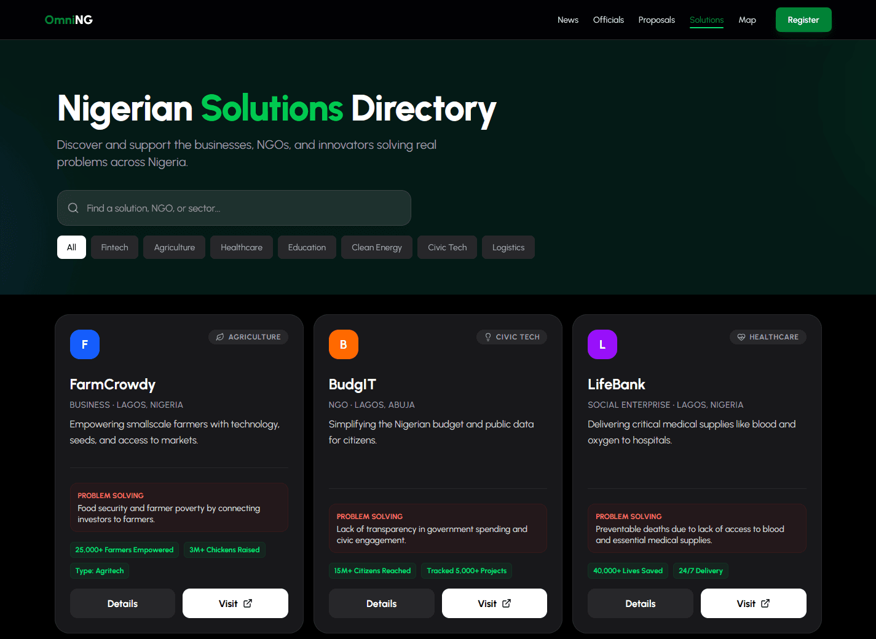Click the heart icon on Healthcare badge
Image resolution: width=876 pixels, height=639 pixels.
click(x=741, y=337)
